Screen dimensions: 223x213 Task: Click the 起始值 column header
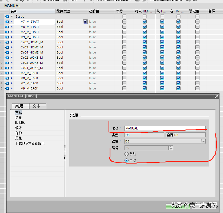coord(94,11)
